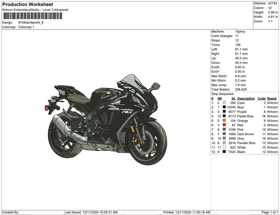280x215 pixels.
Task: Click the Red color swatch for stop 6
Action: click(x=224, y=125)
